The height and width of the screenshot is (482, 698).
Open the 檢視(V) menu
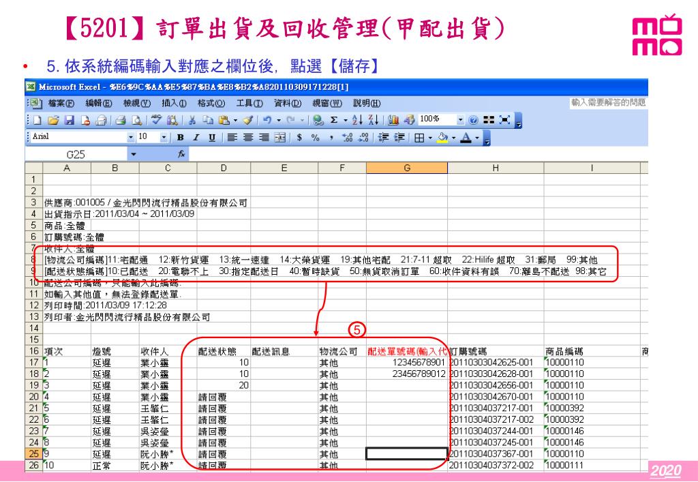[x=137, y=103]
